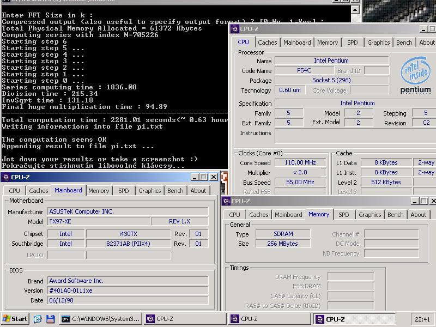
Task: Minimize the CPU-Z Memory window
Action: click(x=415, y=201)
